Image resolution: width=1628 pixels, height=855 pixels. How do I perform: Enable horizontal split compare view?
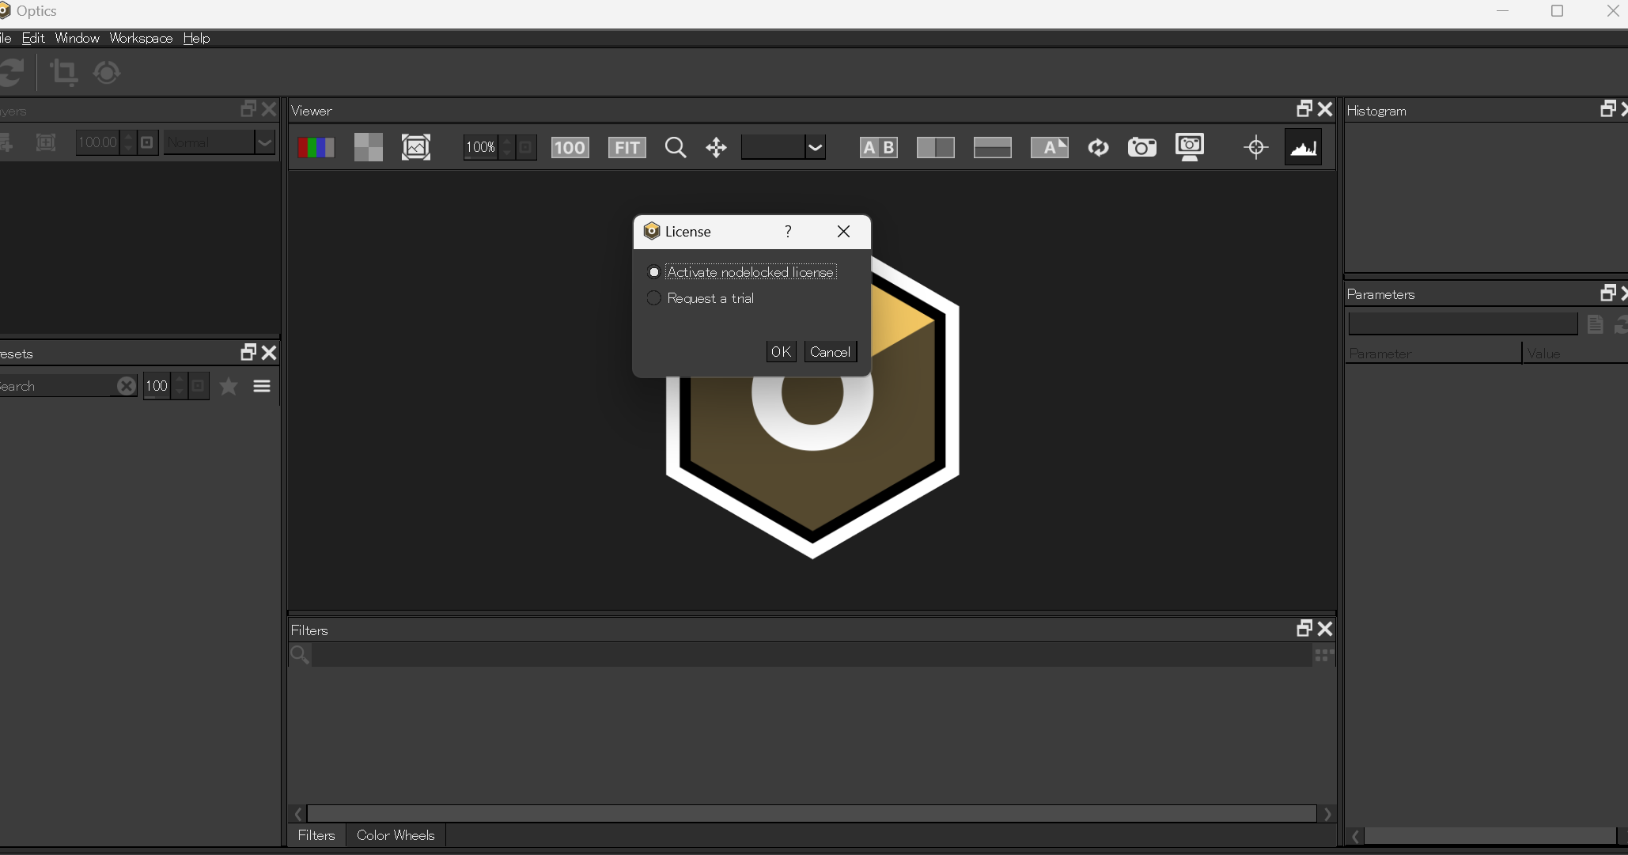coord(992,147)
